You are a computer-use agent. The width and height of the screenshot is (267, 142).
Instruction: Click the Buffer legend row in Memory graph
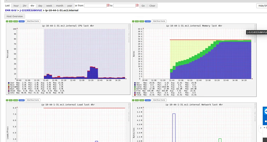[165, 89]
